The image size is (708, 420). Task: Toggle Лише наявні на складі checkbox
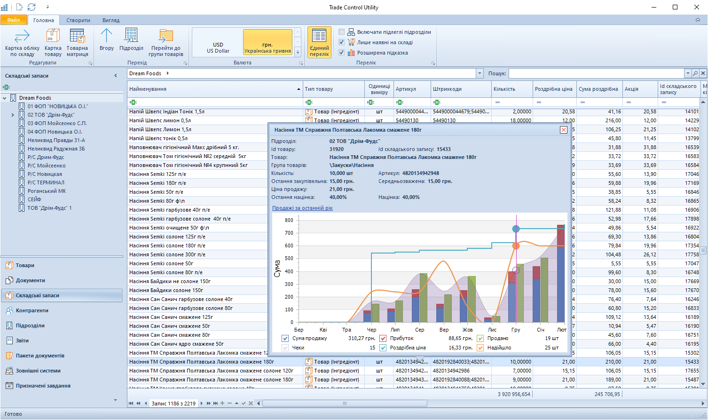pos(342,42)
